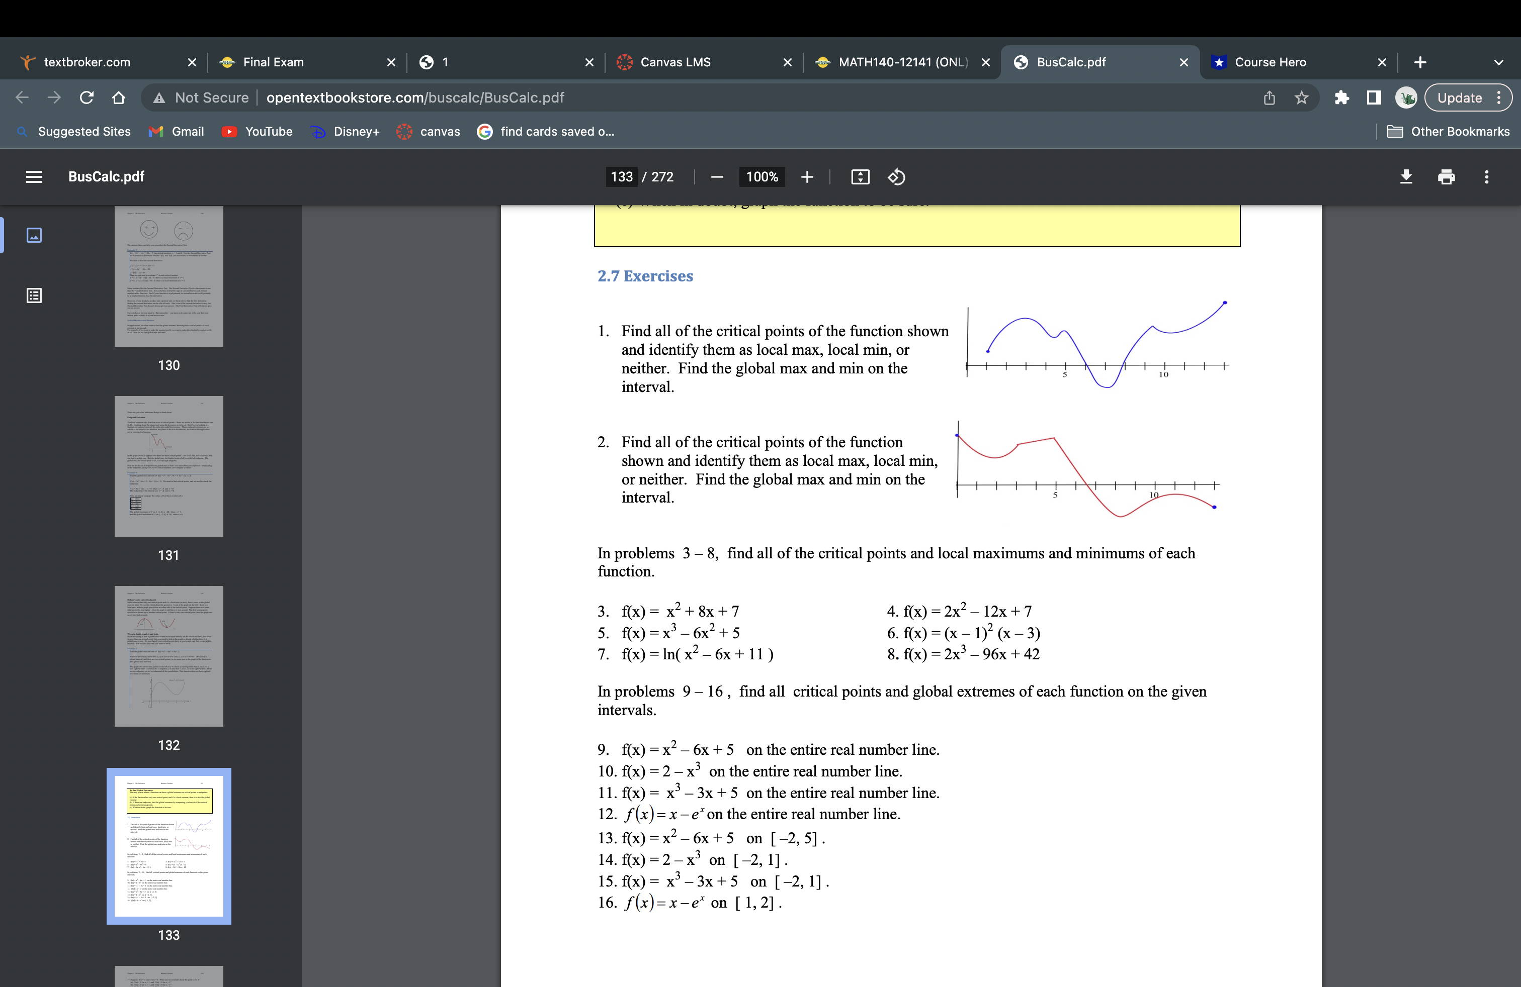Switch sidebar to document outline view
Image resolution: width=1521 pixels, height=987 pixels.
(x=34, y=295)
